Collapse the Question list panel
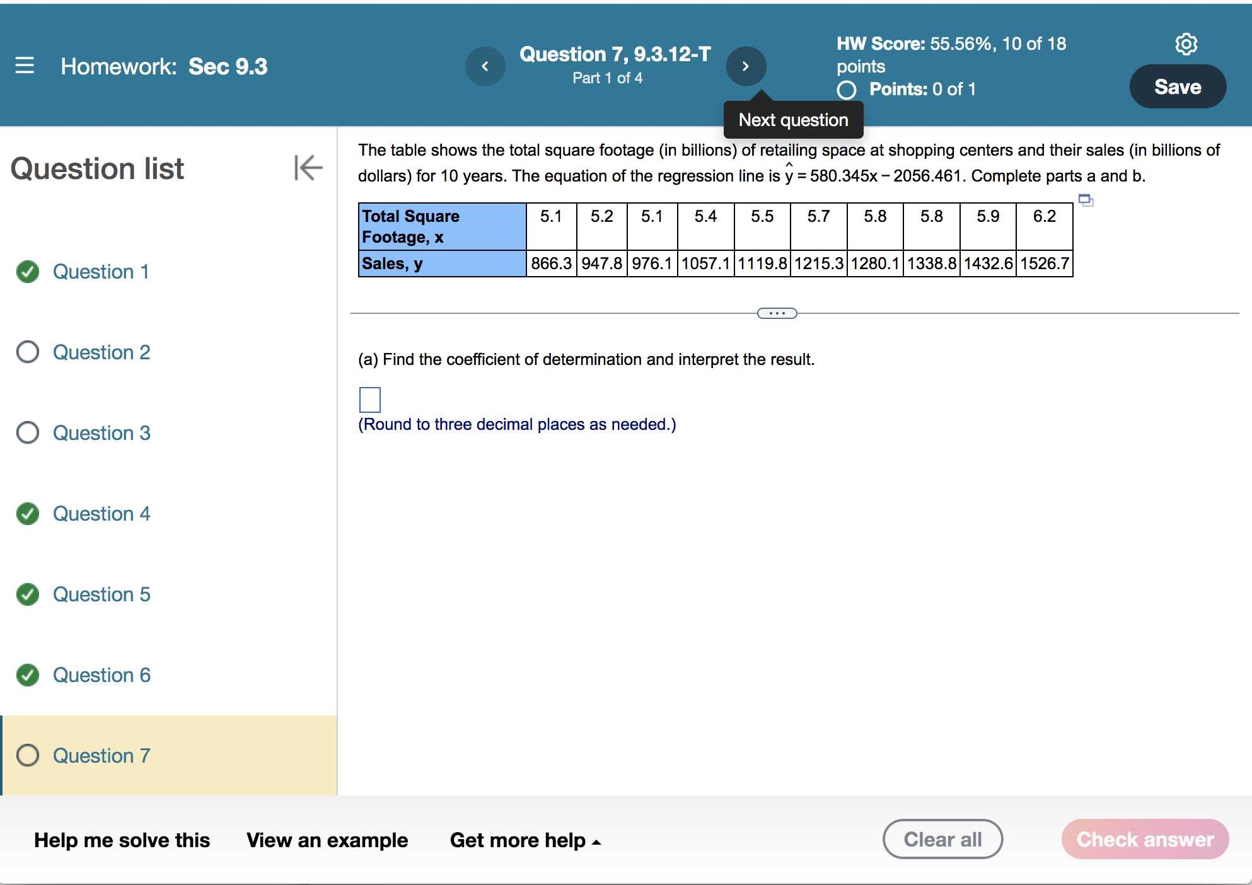 tap(308, 168)
